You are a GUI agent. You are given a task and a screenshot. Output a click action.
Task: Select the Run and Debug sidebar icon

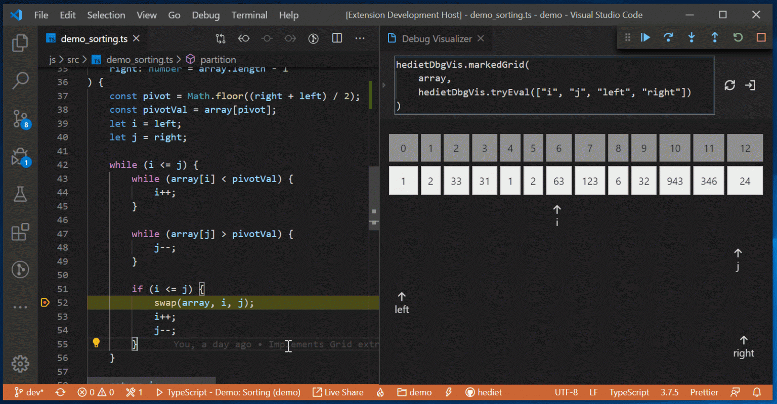(20, 156)
